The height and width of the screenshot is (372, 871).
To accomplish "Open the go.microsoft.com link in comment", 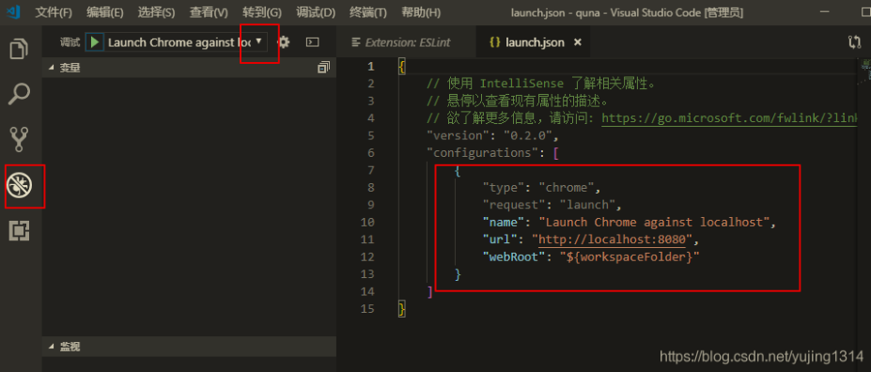I will coord(729,118).
